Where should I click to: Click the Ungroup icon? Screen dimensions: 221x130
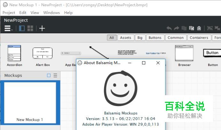(x=217, y=28)
